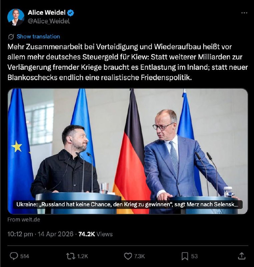The height and width of the screenshot is (267, 254).
Task: Open the From welt.de source link
Action: point(24,220)
